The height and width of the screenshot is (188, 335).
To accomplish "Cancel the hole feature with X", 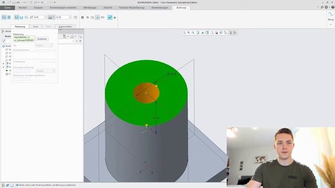I will (115, 18).
